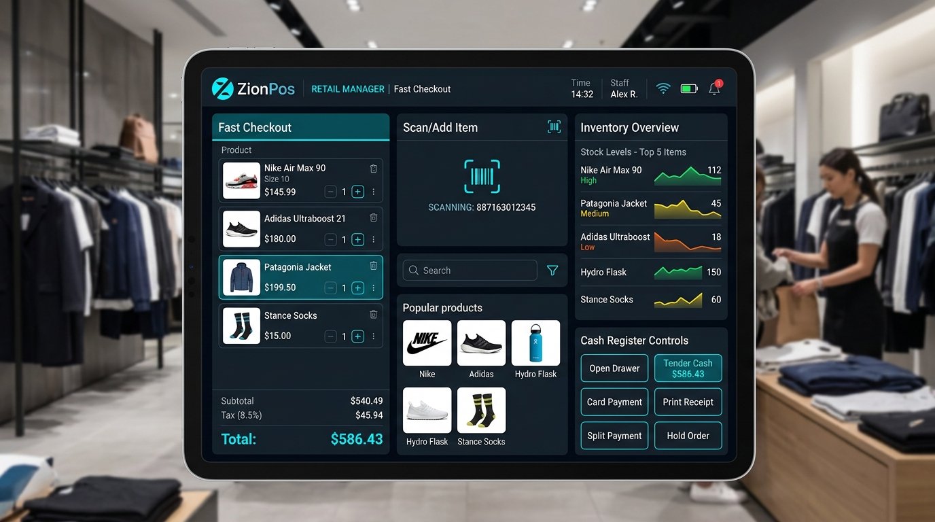Select Stance Socks popular product tile
This screenshot has width=935, height=522.
481,411
